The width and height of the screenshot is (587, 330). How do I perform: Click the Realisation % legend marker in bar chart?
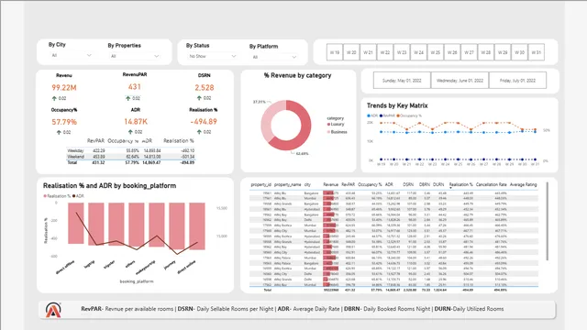(45, 196)
